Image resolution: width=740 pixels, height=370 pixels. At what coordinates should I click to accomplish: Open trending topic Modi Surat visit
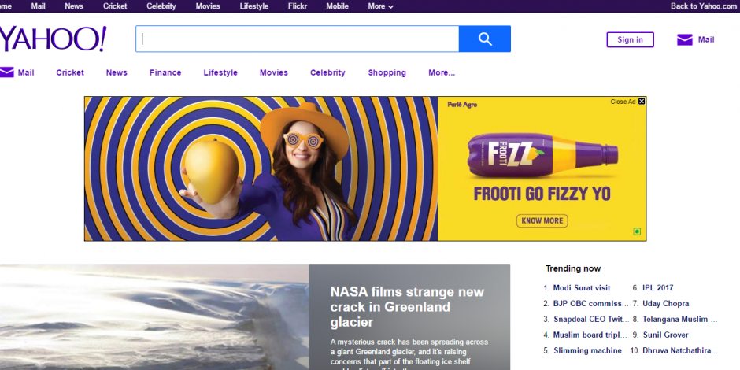(582, 288)
